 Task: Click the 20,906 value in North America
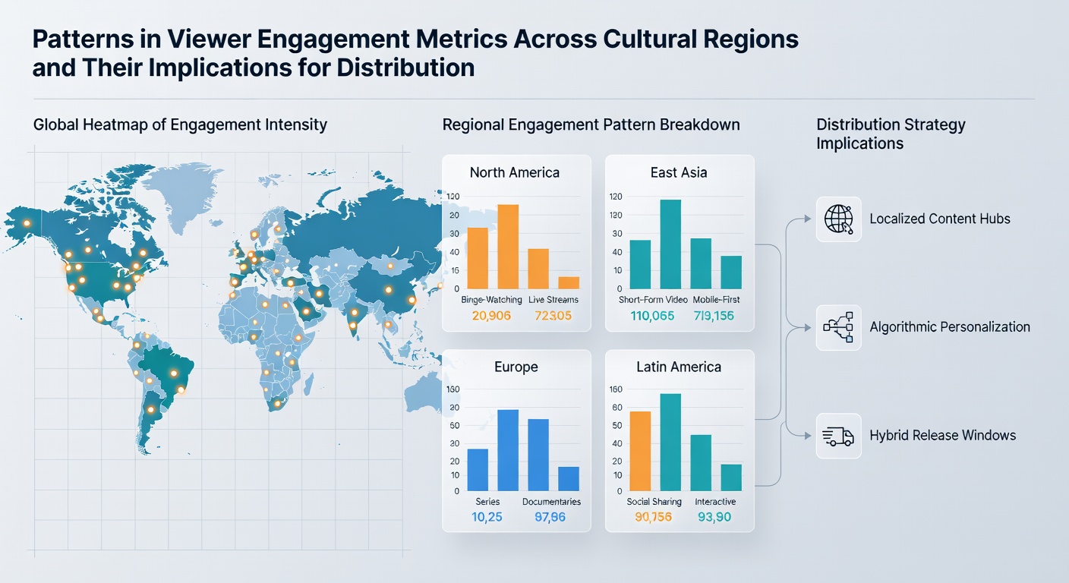click(x=491, y=316)
